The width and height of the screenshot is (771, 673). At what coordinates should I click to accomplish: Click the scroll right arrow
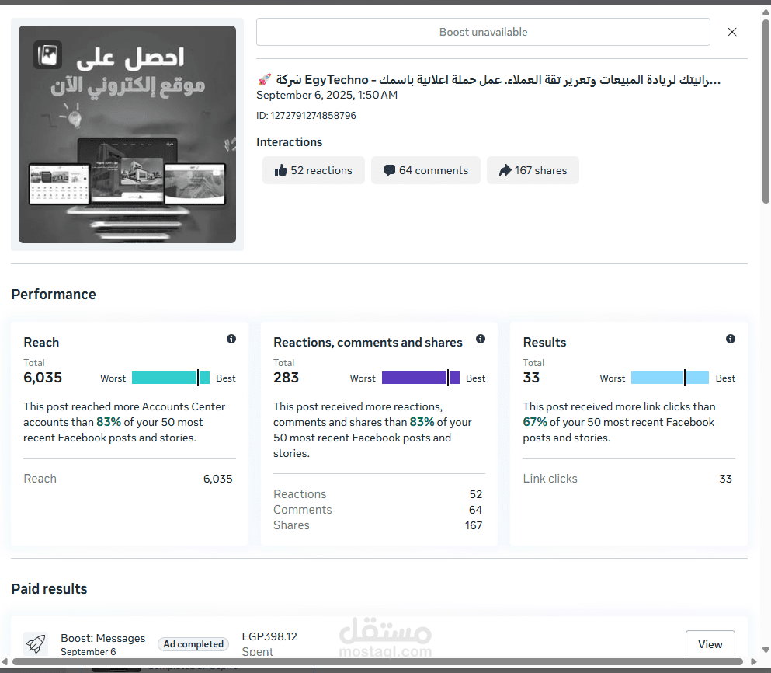[x=753, y=661]
